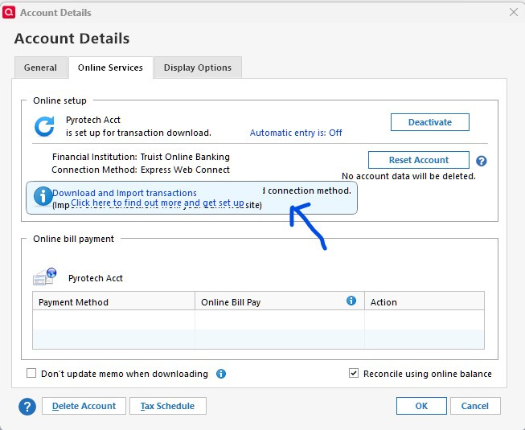Select the Online Services tab
This screenshot has height=430, width=525.
(110, 68)
